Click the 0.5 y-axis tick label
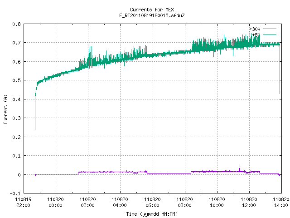The height and width of the screenshot is (218, 290). tap(16, 80)
